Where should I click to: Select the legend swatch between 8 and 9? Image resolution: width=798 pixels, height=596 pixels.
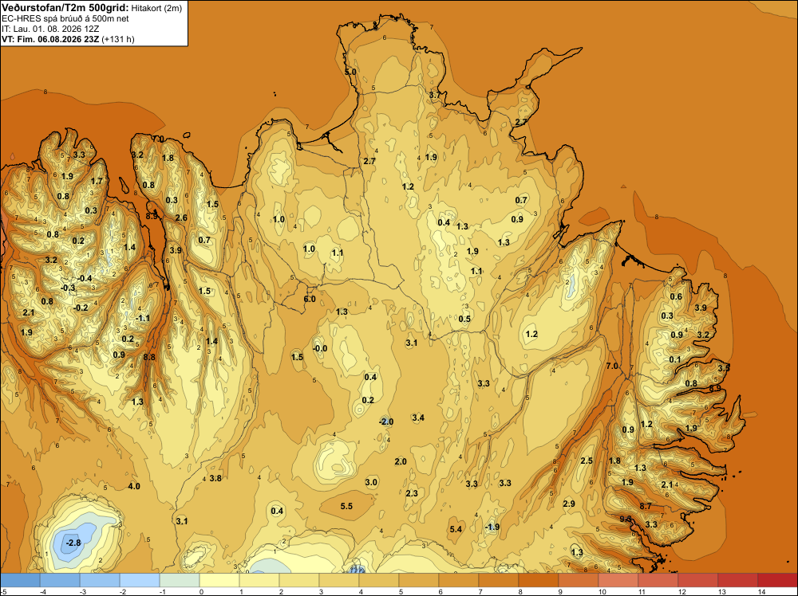pyautogui.click(x=539, y=580)
